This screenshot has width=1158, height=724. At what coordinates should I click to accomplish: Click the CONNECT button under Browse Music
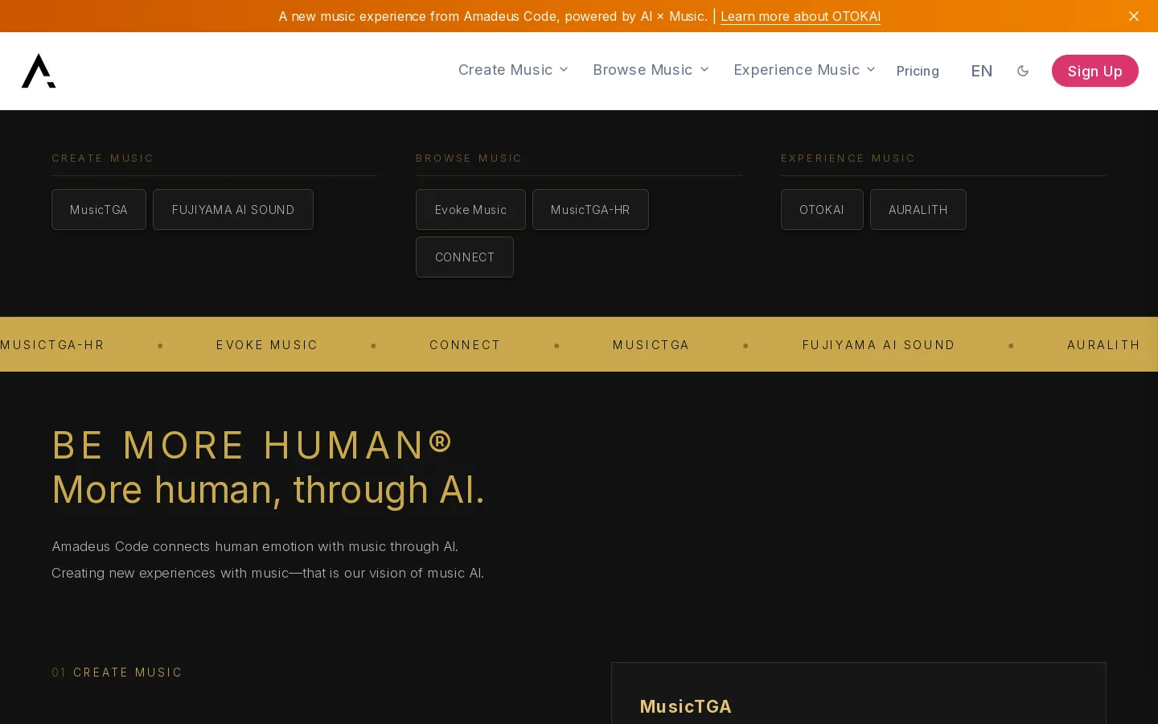pos(465,257)
